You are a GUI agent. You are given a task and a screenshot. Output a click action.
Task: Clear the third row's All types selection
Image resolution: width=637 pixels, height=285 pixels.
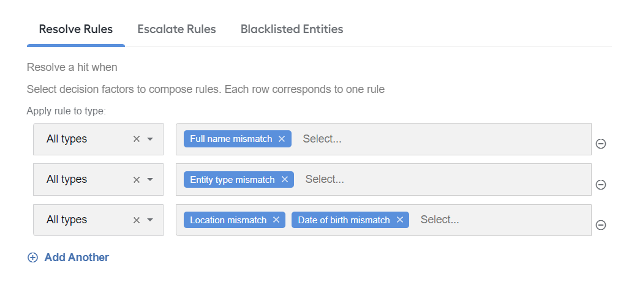tap(137, 220)
